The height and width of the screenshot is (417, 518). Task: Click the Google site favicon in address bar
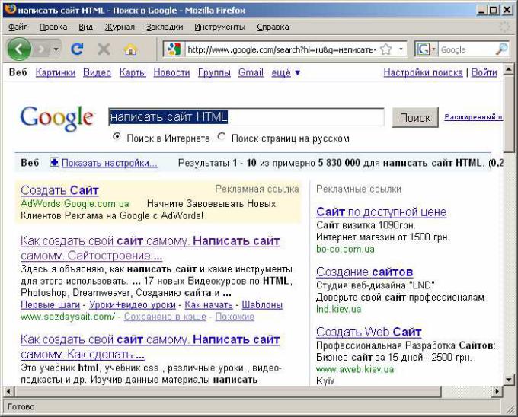coord(174,49)
